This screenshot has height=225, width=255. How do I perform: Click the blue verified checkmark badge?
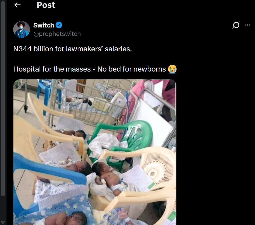pos(59,25)
